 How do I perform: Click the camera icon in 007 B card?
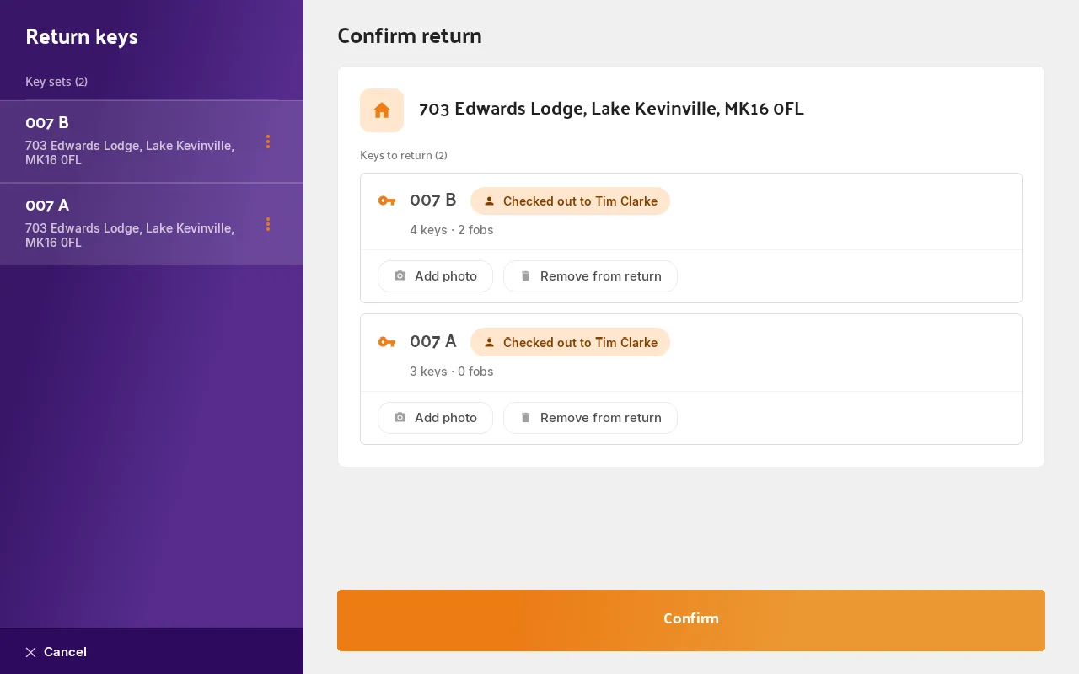(x=400, y=276)
